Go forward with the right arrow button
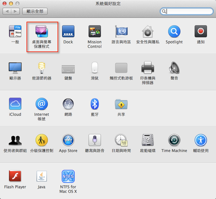Viewport: 216px width, 199px height. click(x=15, y=11)
